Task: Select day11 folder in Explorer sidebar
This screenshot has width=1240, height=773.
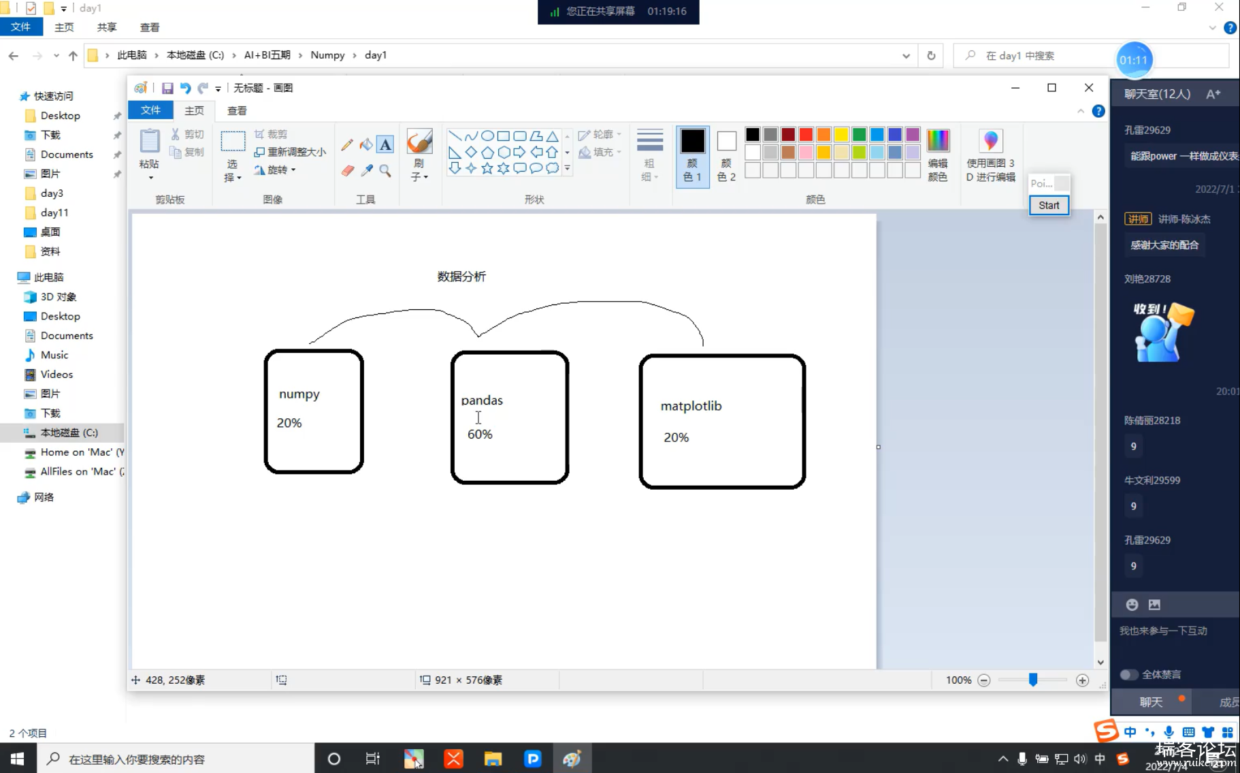Action: click(x=54, y=212)
